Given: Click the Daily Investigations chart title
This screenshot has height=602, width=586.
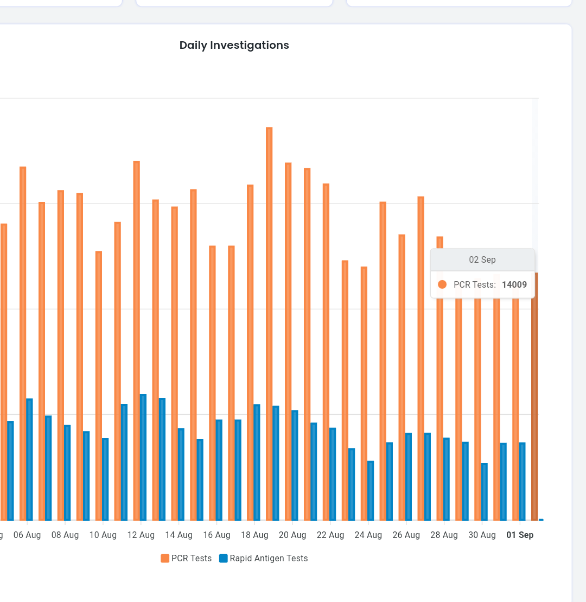Looking at the screenshot, I should pyautogui.click(x=234, y=45).
